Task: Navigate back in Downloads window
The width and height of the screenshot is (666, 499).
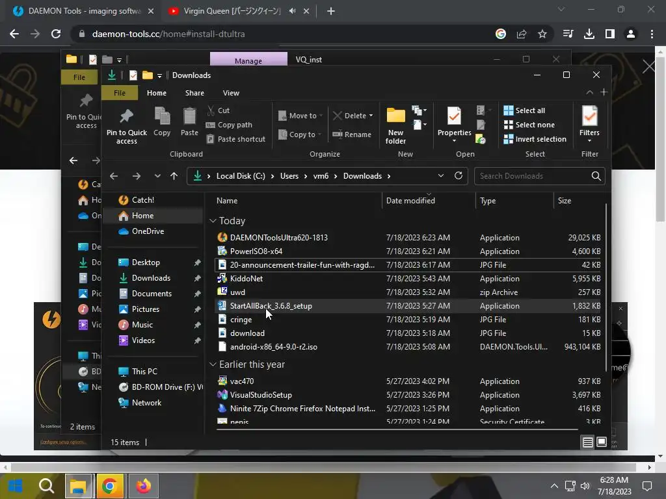Action: point(113,175)
